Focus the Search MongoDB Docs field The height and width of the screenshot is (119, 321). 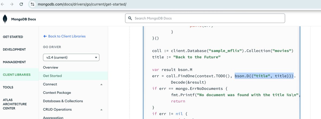click(x=205, y=18)
